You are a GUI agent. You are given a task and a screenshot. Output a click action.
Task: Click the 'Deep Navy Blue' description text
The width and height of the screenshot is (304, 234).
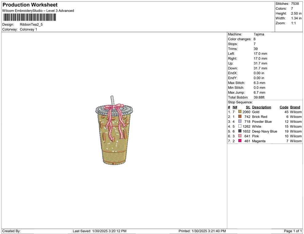click(264, 131)
